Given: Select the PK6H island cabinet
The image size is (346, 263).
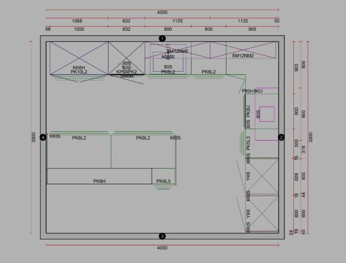Looking at the screenshot, I should tap(99, 176).
